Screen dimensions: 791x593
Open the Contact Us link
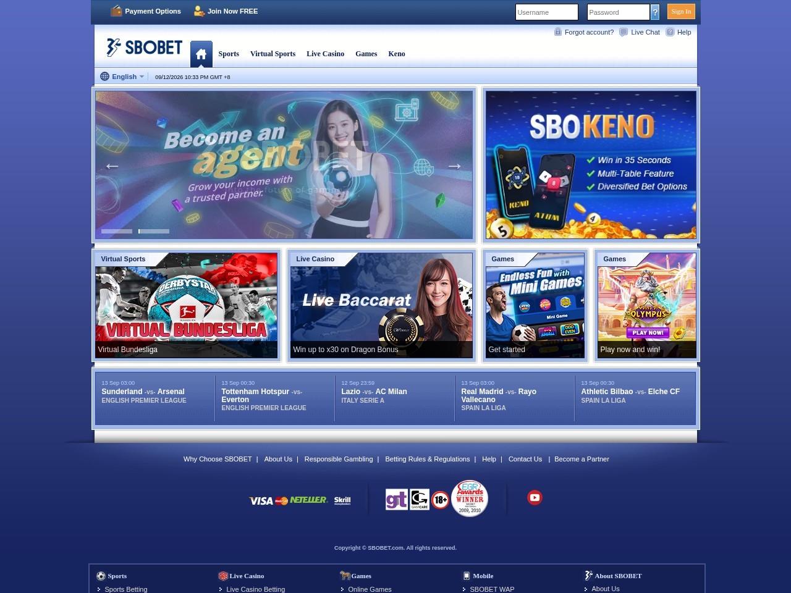[x=525, y=459]
